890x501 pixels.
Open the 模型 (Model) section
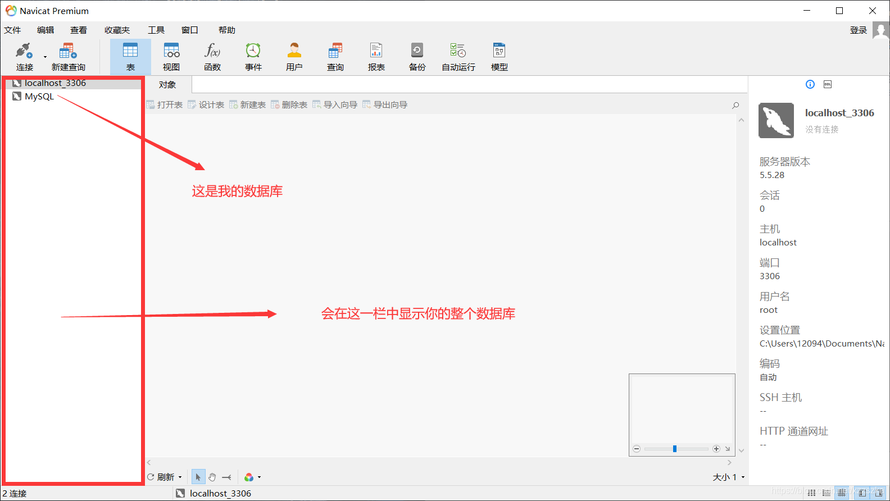coord(500,57)
